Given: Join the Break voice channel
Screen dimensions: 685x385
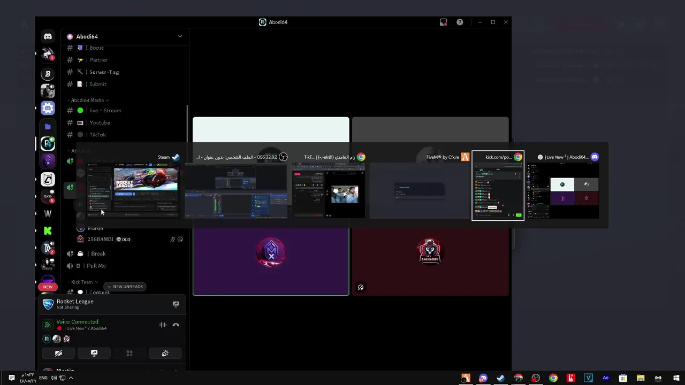Looking at the screenshot, I should pyautogui.click(x=124, y=253).
